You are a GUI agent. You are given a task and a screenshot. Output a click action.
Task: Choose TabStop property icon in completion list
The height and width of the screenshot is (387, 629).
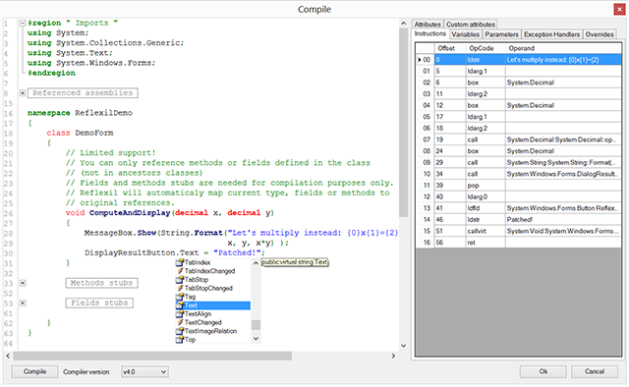click(x=180, y=280)
